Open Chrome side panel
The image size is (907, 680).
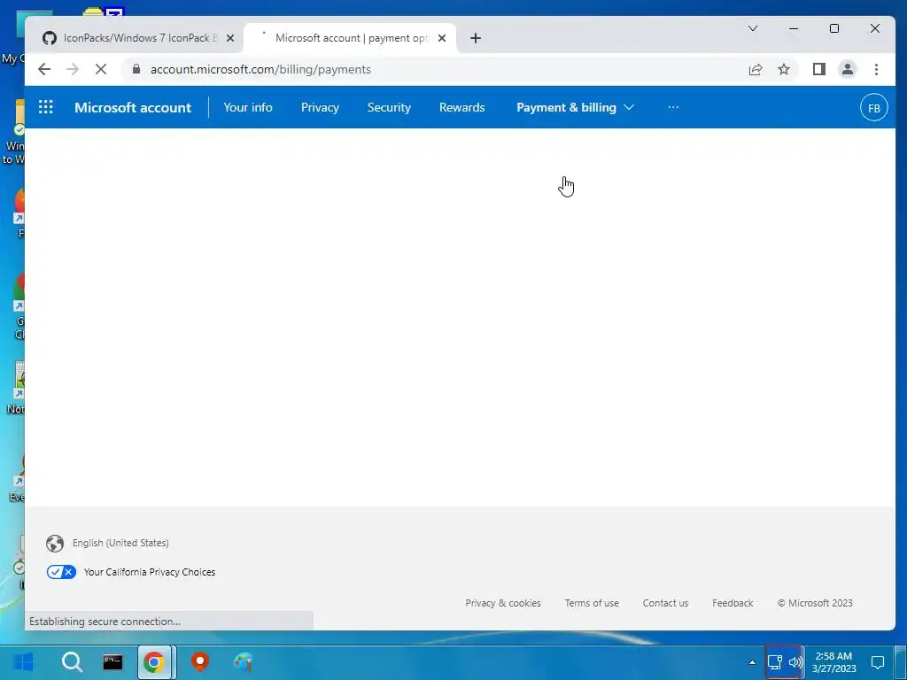819,69
